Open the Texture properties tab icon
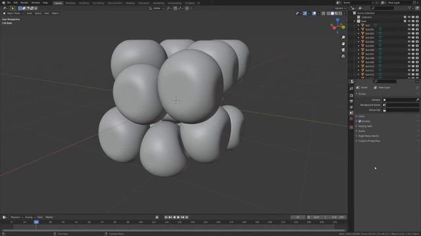 [351, 127]
